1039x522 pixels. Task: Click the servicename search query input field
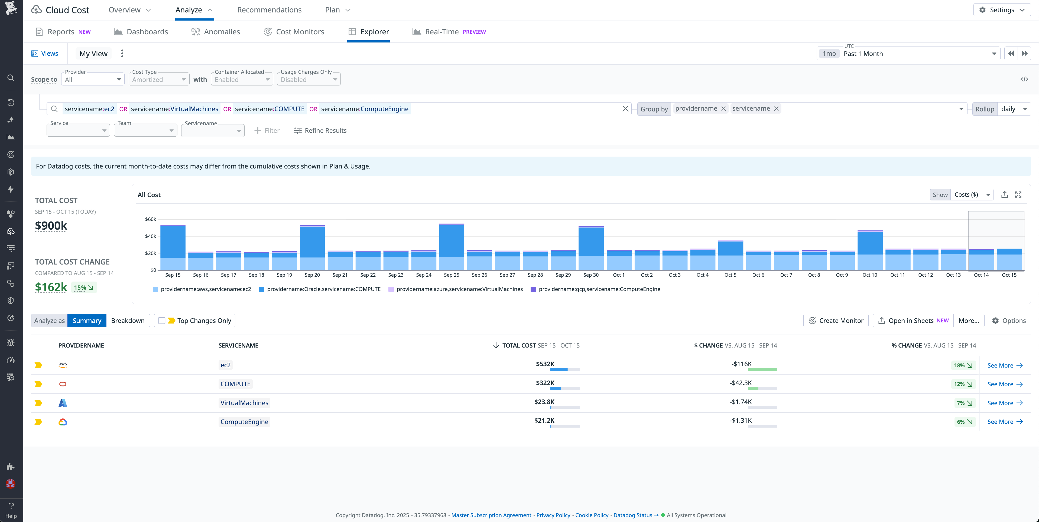[504, 108]
